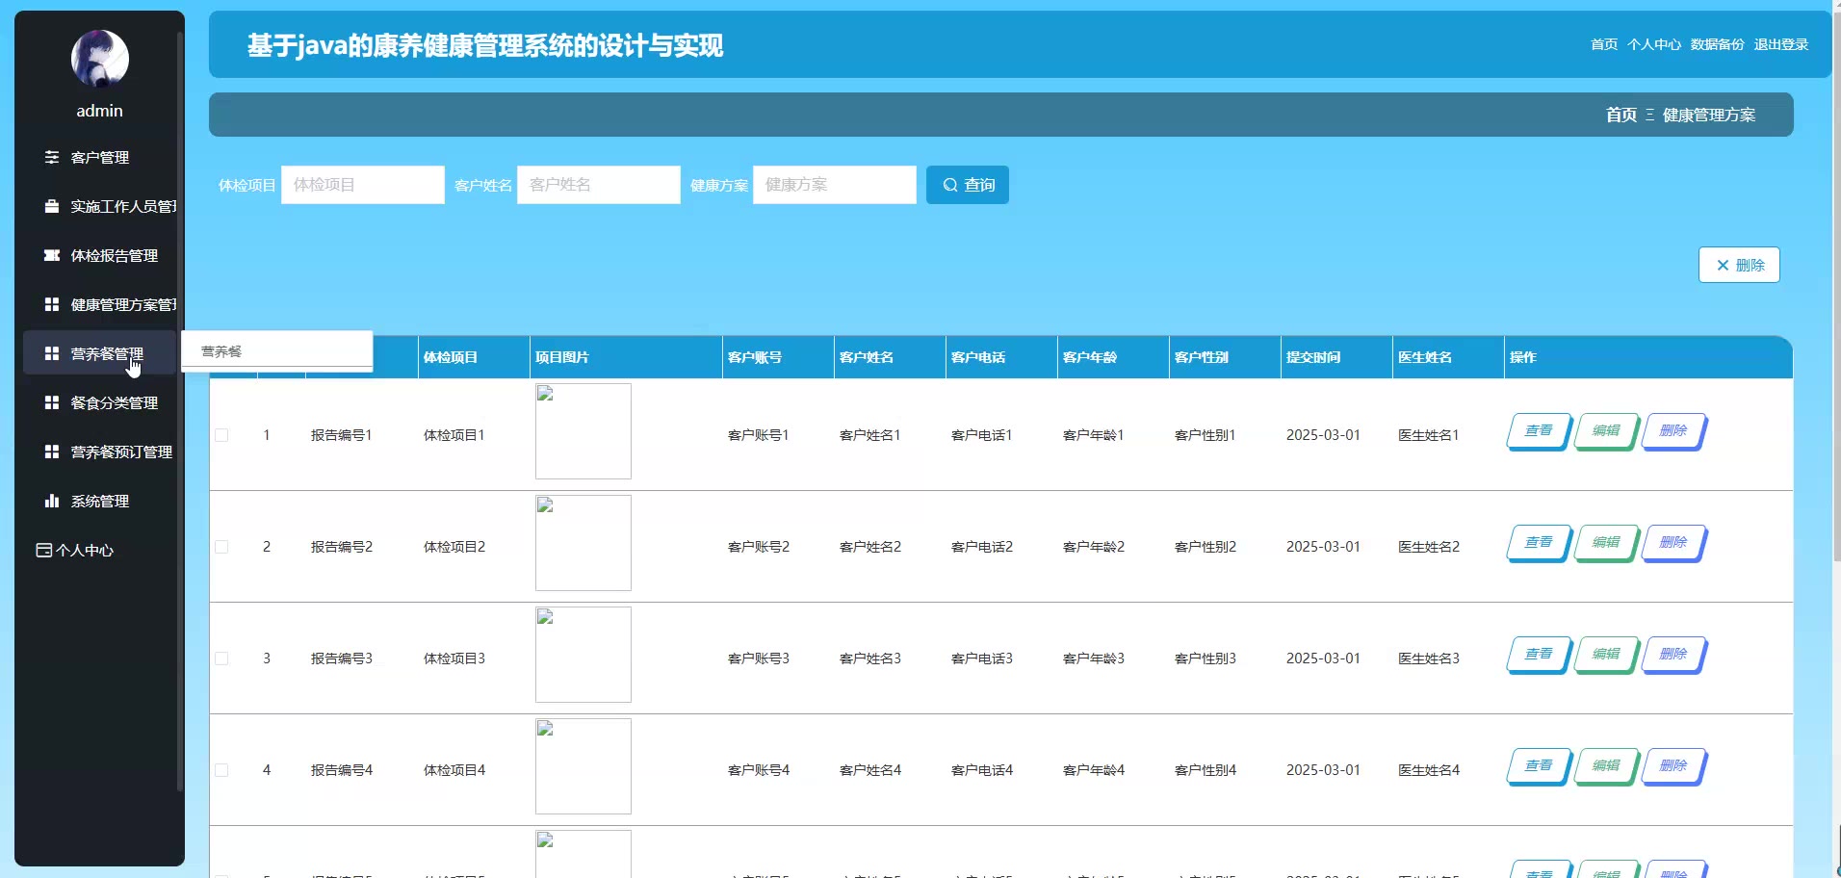This screenshot has height=878, width=1841.
Task: Expand the 餐食分类管理 menu section
Action: pyautogui.click(x=114, y=402)
